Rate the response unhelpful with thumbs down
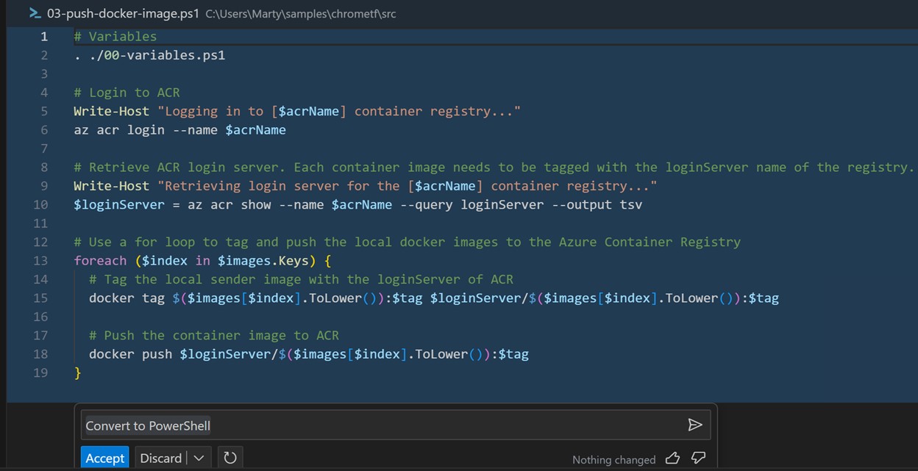Viewport: 918px width, 471px height. (697, 458)
